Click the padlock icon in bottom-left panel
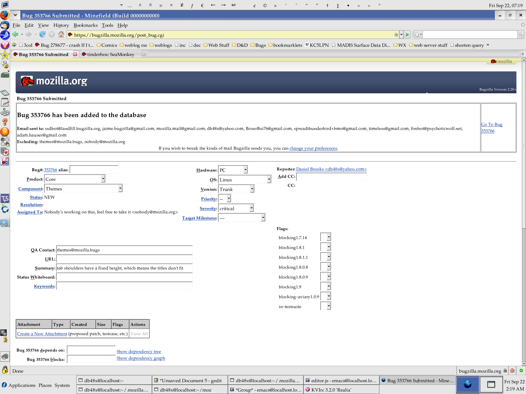This screenshot has width=526, height=394. pyautogui.click(x=5, y=370)
